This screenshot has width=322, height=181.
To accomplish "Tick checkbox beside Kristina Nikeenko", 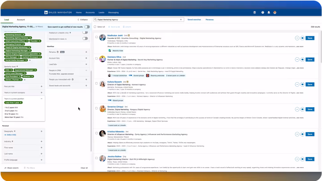I will click(96, 133).
